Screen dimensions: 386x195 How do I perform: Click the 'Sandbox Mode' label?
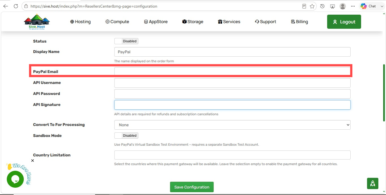(47, 136)
